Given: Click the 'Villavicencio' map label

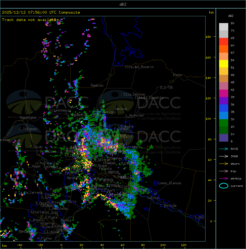Looking at the screenshot, I should click(60, 110).
